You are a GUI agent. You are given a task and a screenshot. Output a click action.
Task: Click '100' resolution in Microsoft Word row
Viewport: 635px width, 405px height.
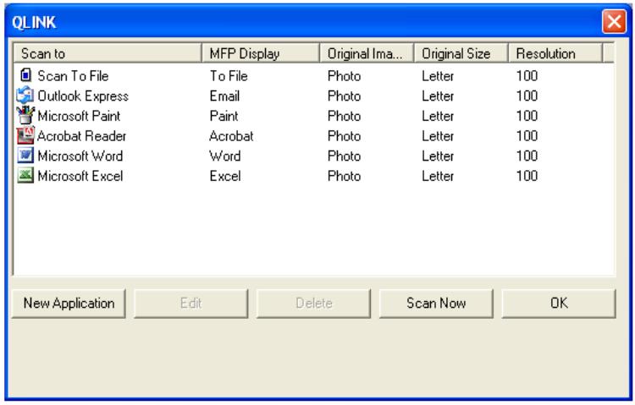coord(527,156)
